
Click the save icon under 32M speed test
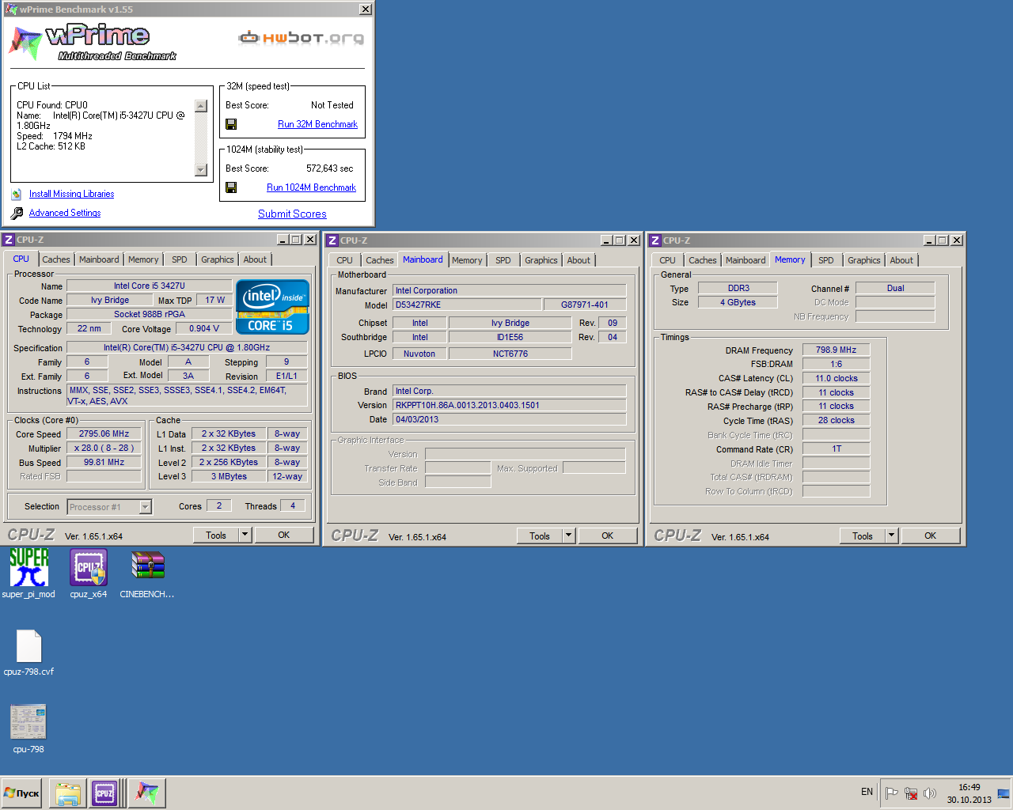tap(231, 124)
